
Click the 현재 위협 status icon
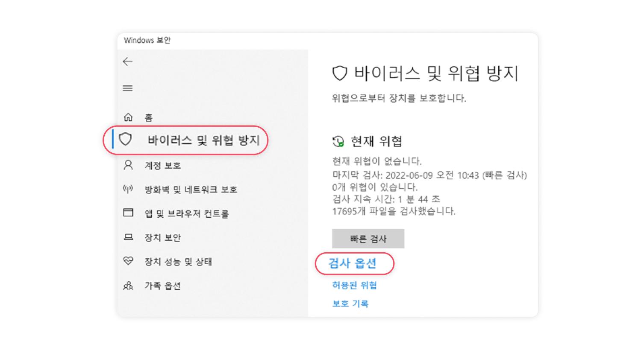[x=338, y=141]
